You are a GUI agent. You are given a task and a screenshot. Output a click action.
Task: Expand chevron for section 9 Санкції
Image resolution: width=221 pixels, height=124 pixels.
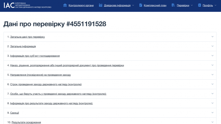pos(213,113)
